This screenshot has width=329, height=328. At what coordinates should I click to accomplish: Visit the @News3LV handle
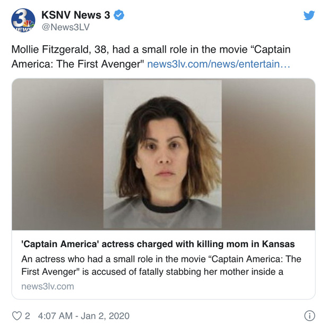[66, 27]
